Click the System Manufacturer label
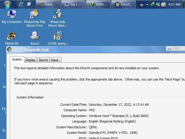Viewport: 185px width, 139px height. click(71, 127)
